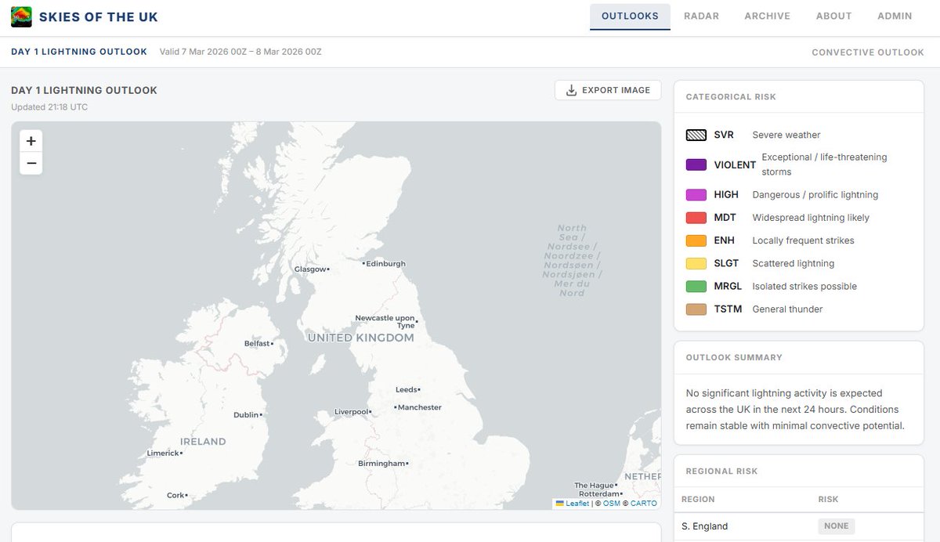Go to the About page
The image size is (940, 542).
point(833,16)
